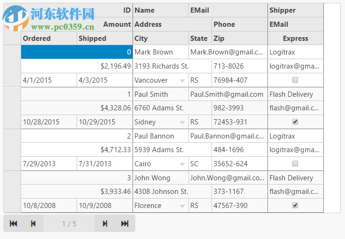Select the row header of John Wong's record
Image resolution: width=345 pixels, height=239 pixels.
(x=12, y=192)
